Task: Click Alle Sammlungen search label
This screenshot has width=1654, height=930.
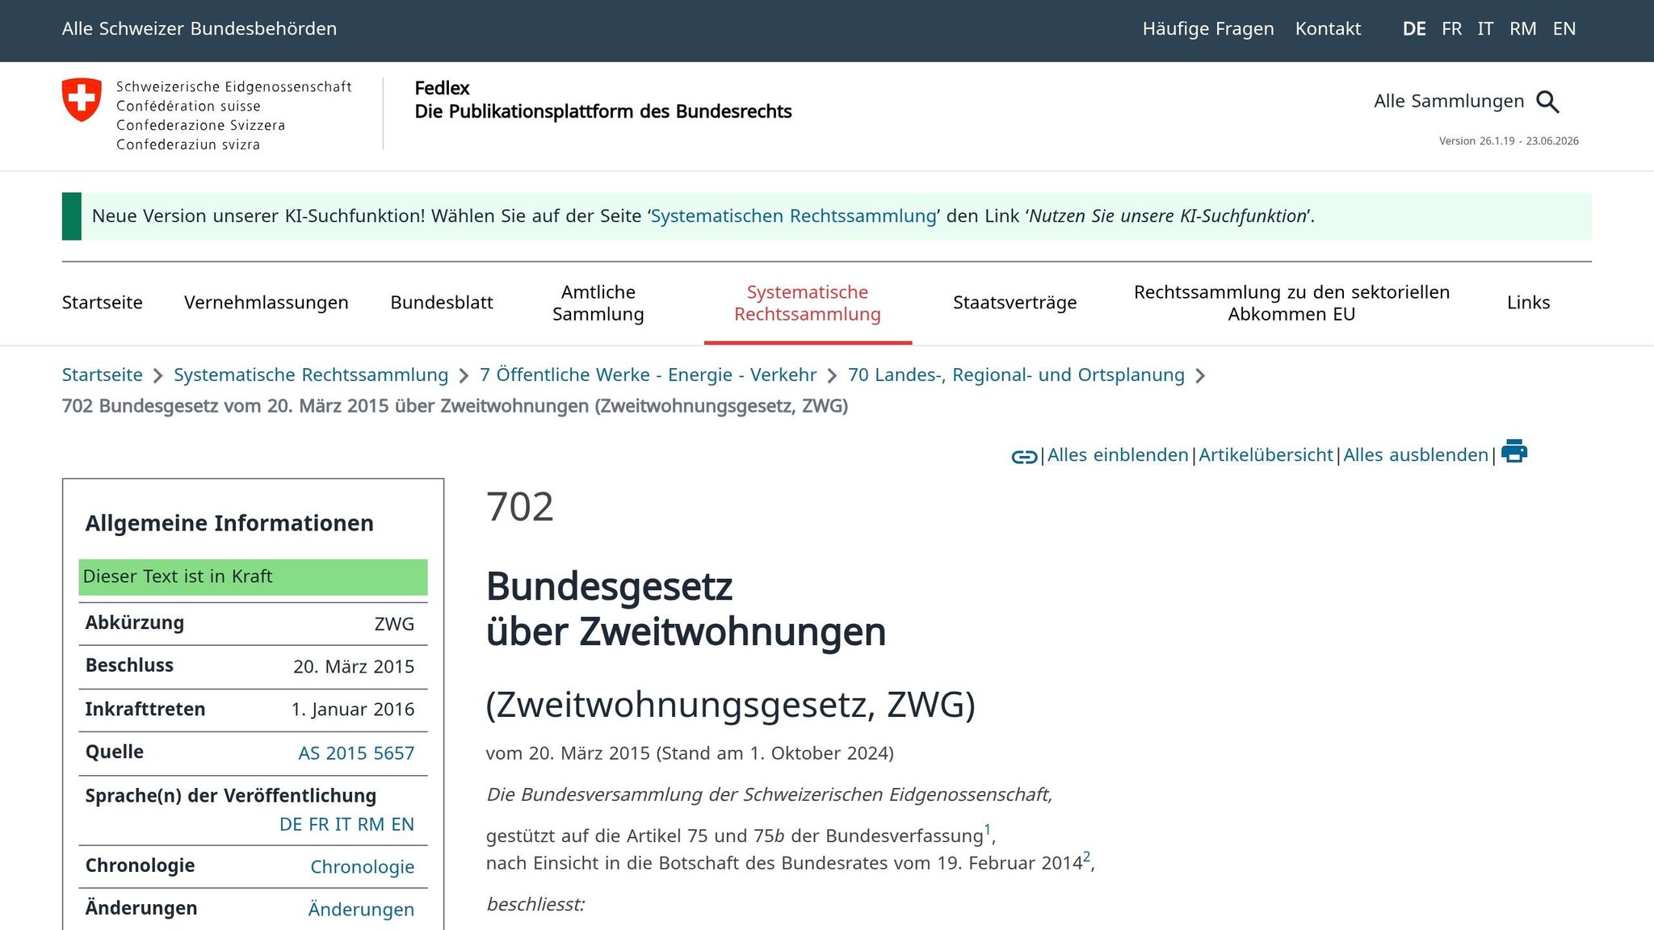Action: coord(1449,102)
